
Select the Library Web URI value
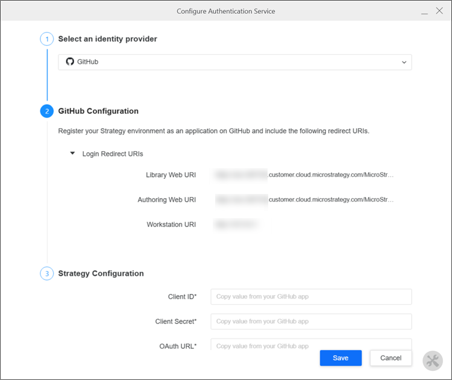(x=304, y=175)
